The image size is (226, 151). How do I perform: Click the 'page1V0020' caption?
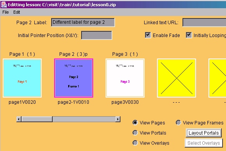(x=22, y=102)
